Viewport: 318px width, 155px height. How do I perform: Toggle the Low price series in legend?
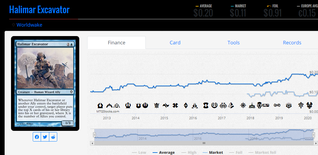(139, 153)
